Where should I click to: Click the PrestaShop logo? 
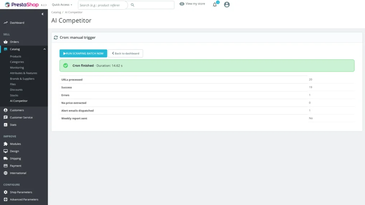[x=22, y=5]
